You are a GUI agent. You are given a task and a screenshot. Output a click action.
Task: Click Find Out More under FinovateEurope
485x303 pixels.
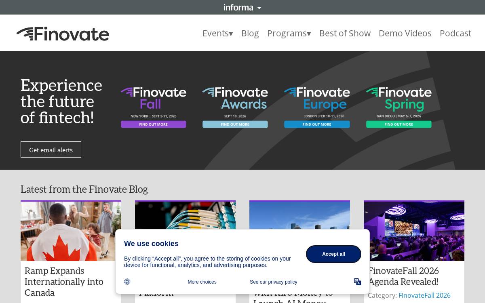317,124
